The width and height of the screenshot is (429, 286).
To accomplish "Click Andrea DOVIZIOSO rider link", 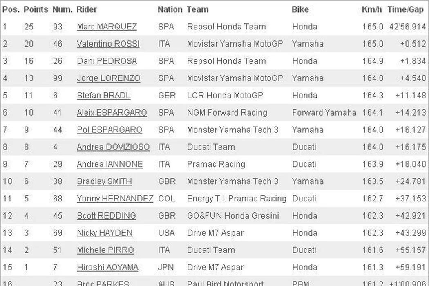I will [x=113, y=147].
